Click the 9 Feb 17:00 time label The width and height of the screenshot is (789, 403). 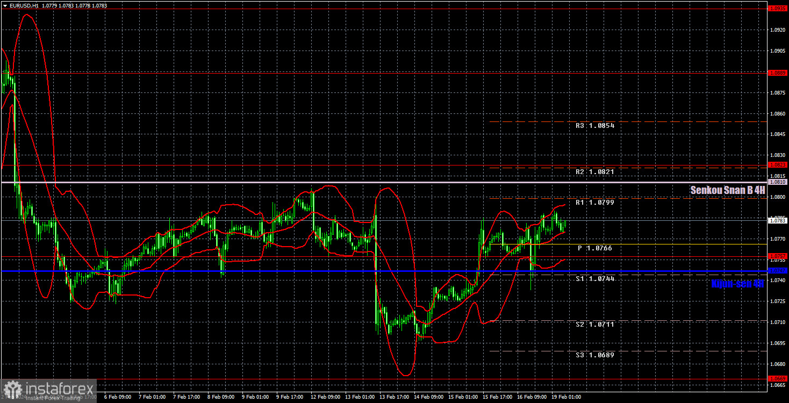[x=290, y=397]
